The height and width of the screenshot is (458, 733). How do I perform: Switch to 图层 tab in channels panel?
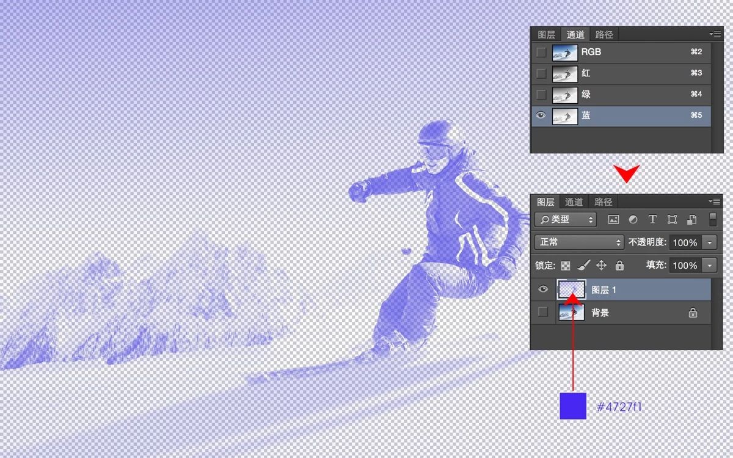546,35
